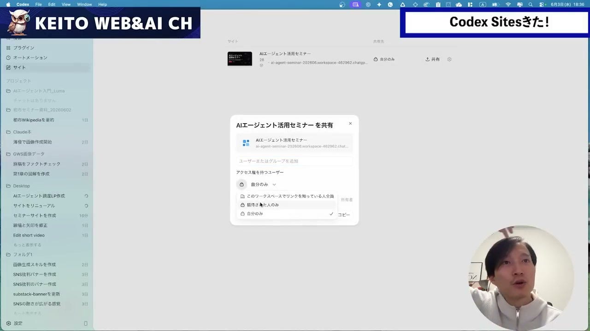The width and height of the screenshot is (590, 331).
Task: Open the AIエージェント講座LP作成 chat
Action: pos(46,196)
